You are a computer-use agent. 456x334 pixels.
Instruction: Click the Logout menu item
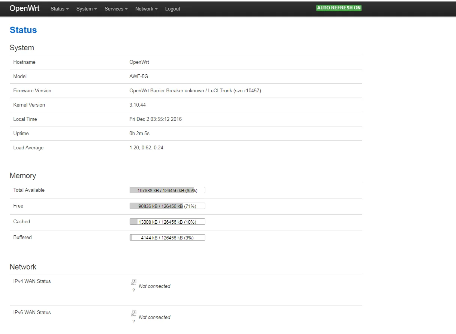[173, 9]
